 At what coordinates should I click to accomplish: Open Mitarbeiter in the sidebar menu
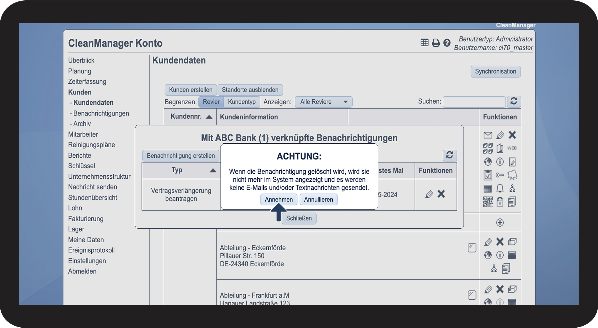coord(83,134)
